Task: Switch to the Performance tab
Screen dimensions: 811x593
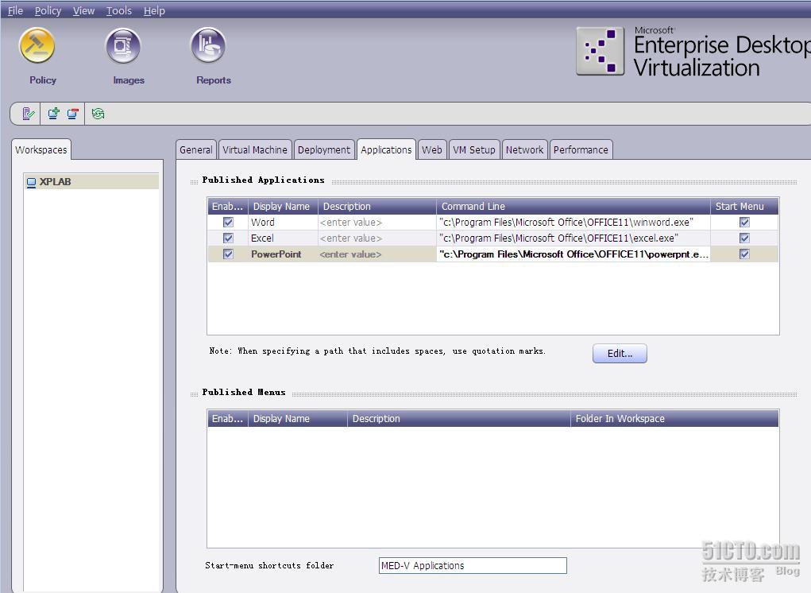Action: [581, 150]
